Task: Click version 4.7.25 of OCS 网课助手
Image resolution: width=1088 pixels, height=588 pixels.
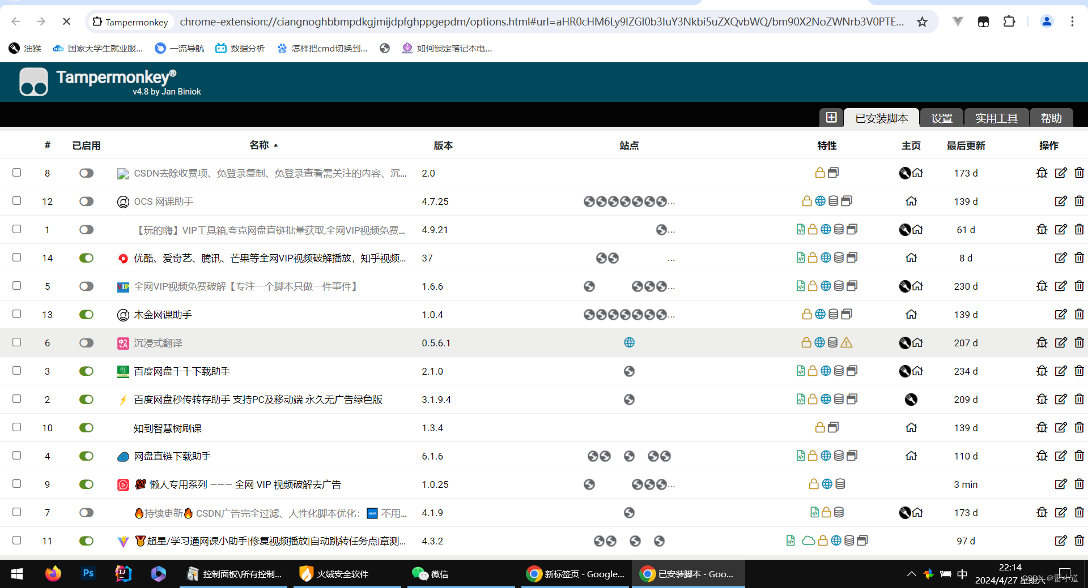Action: [x=435, y=201]
